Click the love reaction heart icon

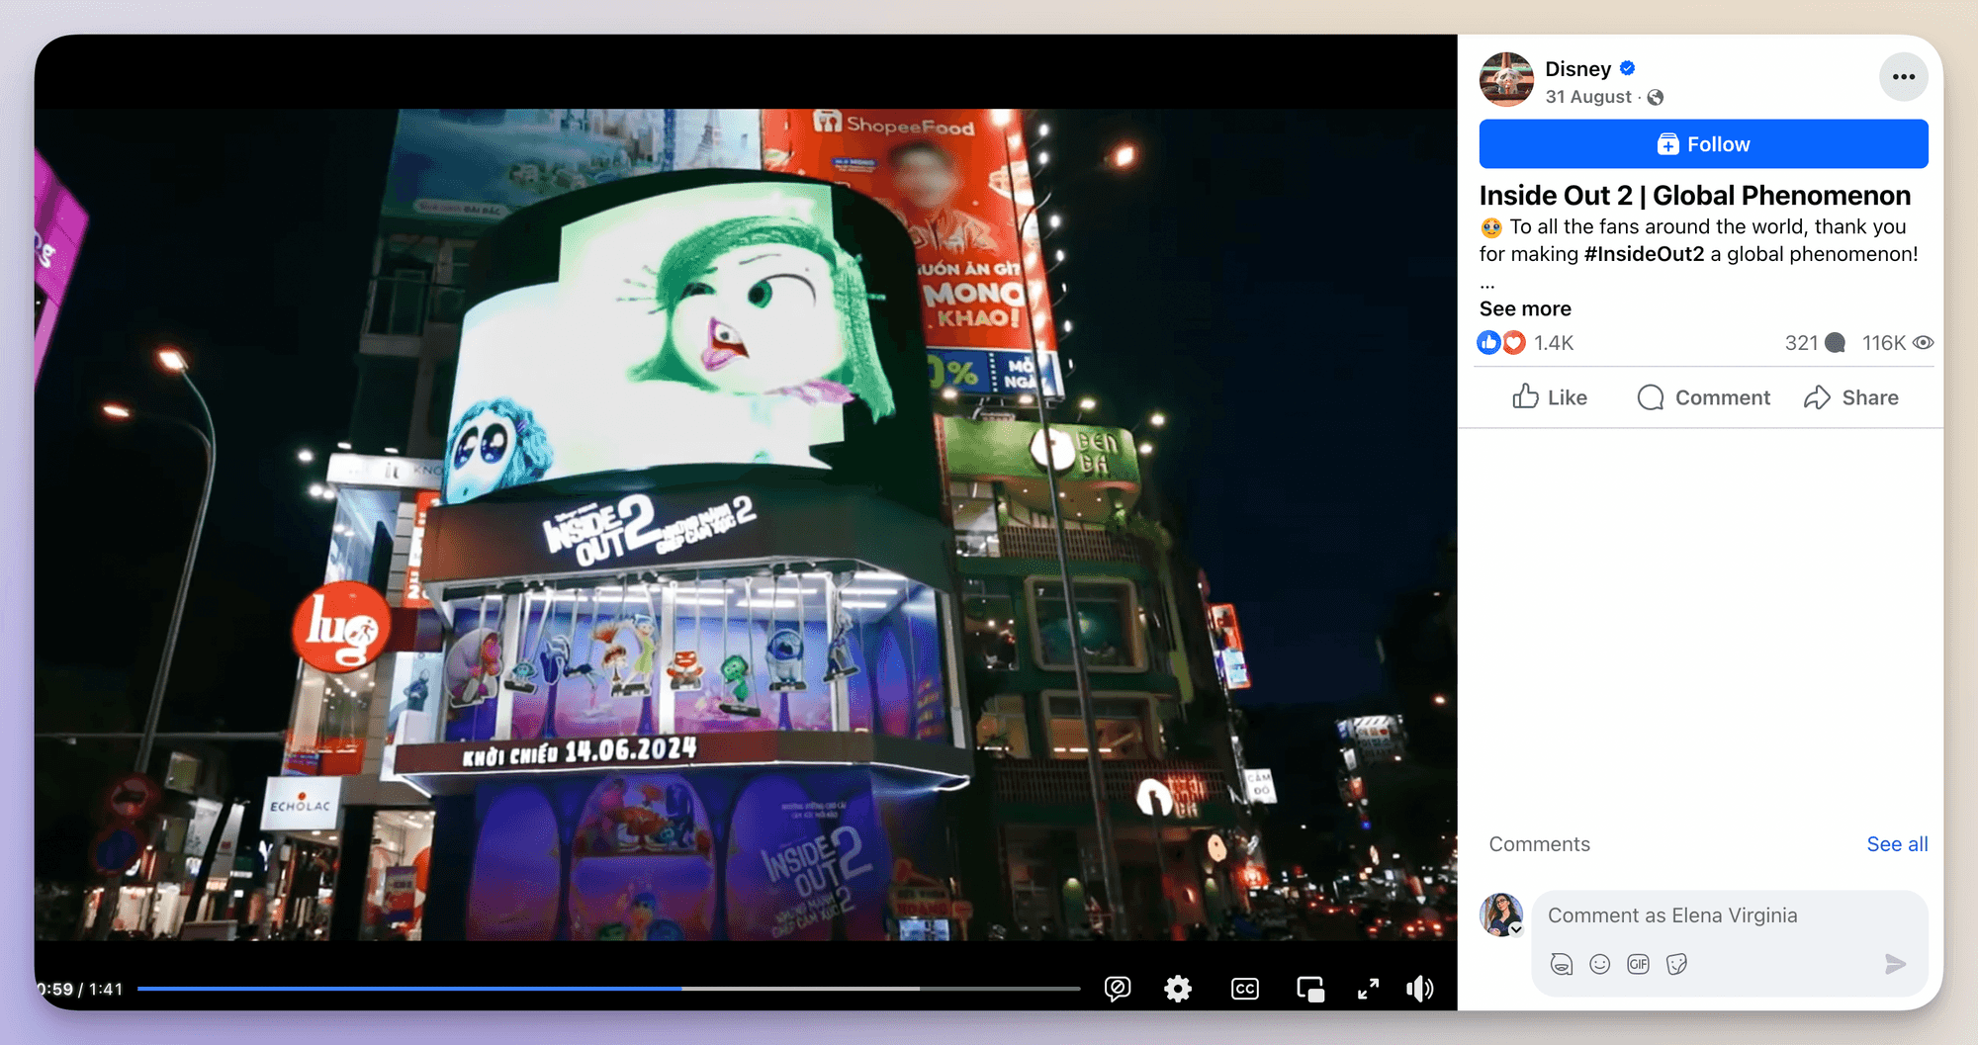click(x=1513, y=343)
